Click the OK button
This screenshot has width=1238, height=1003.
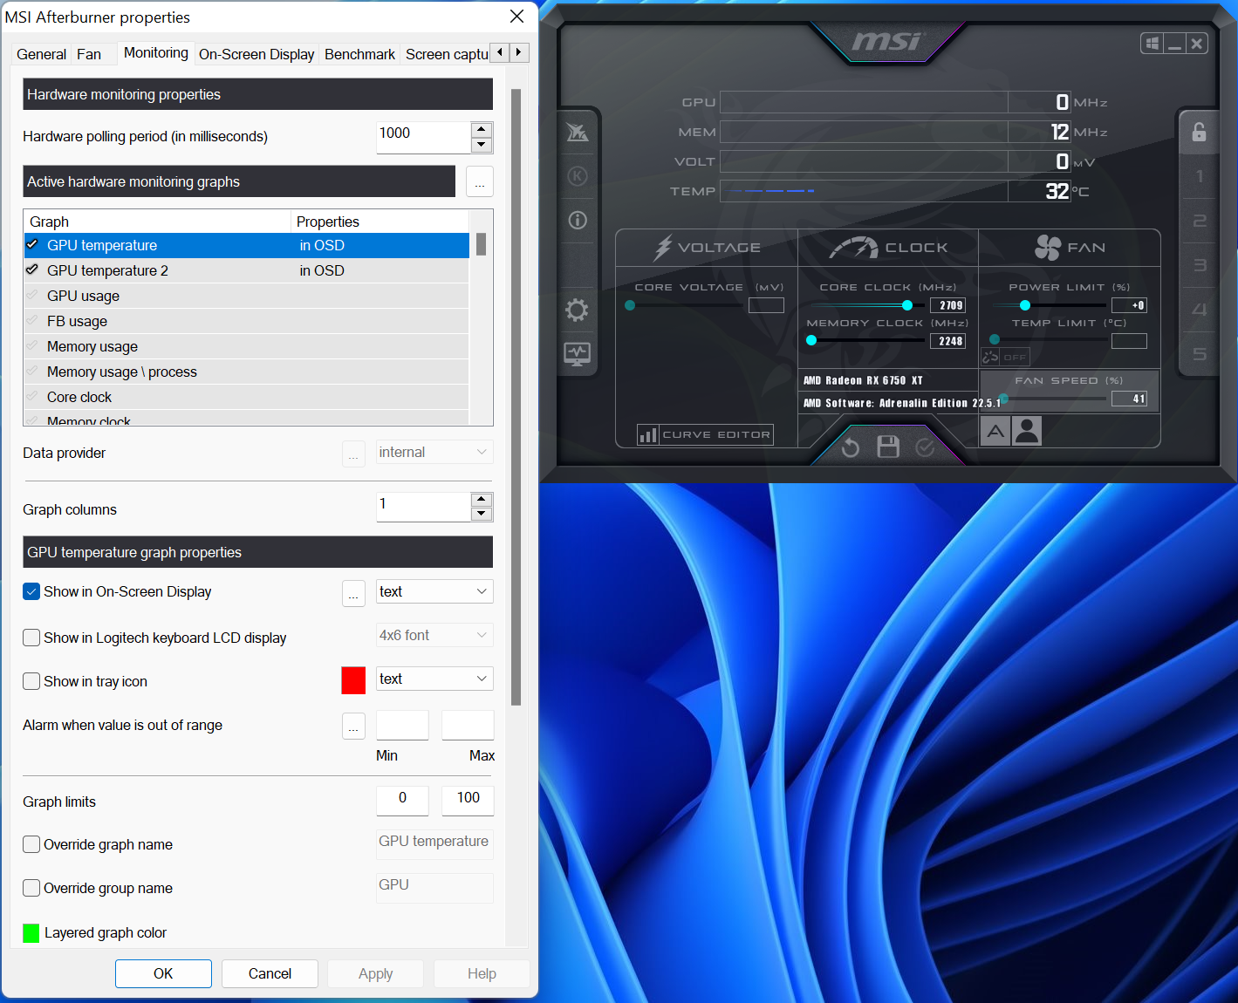pyautogui.click(x=163, y=973)
